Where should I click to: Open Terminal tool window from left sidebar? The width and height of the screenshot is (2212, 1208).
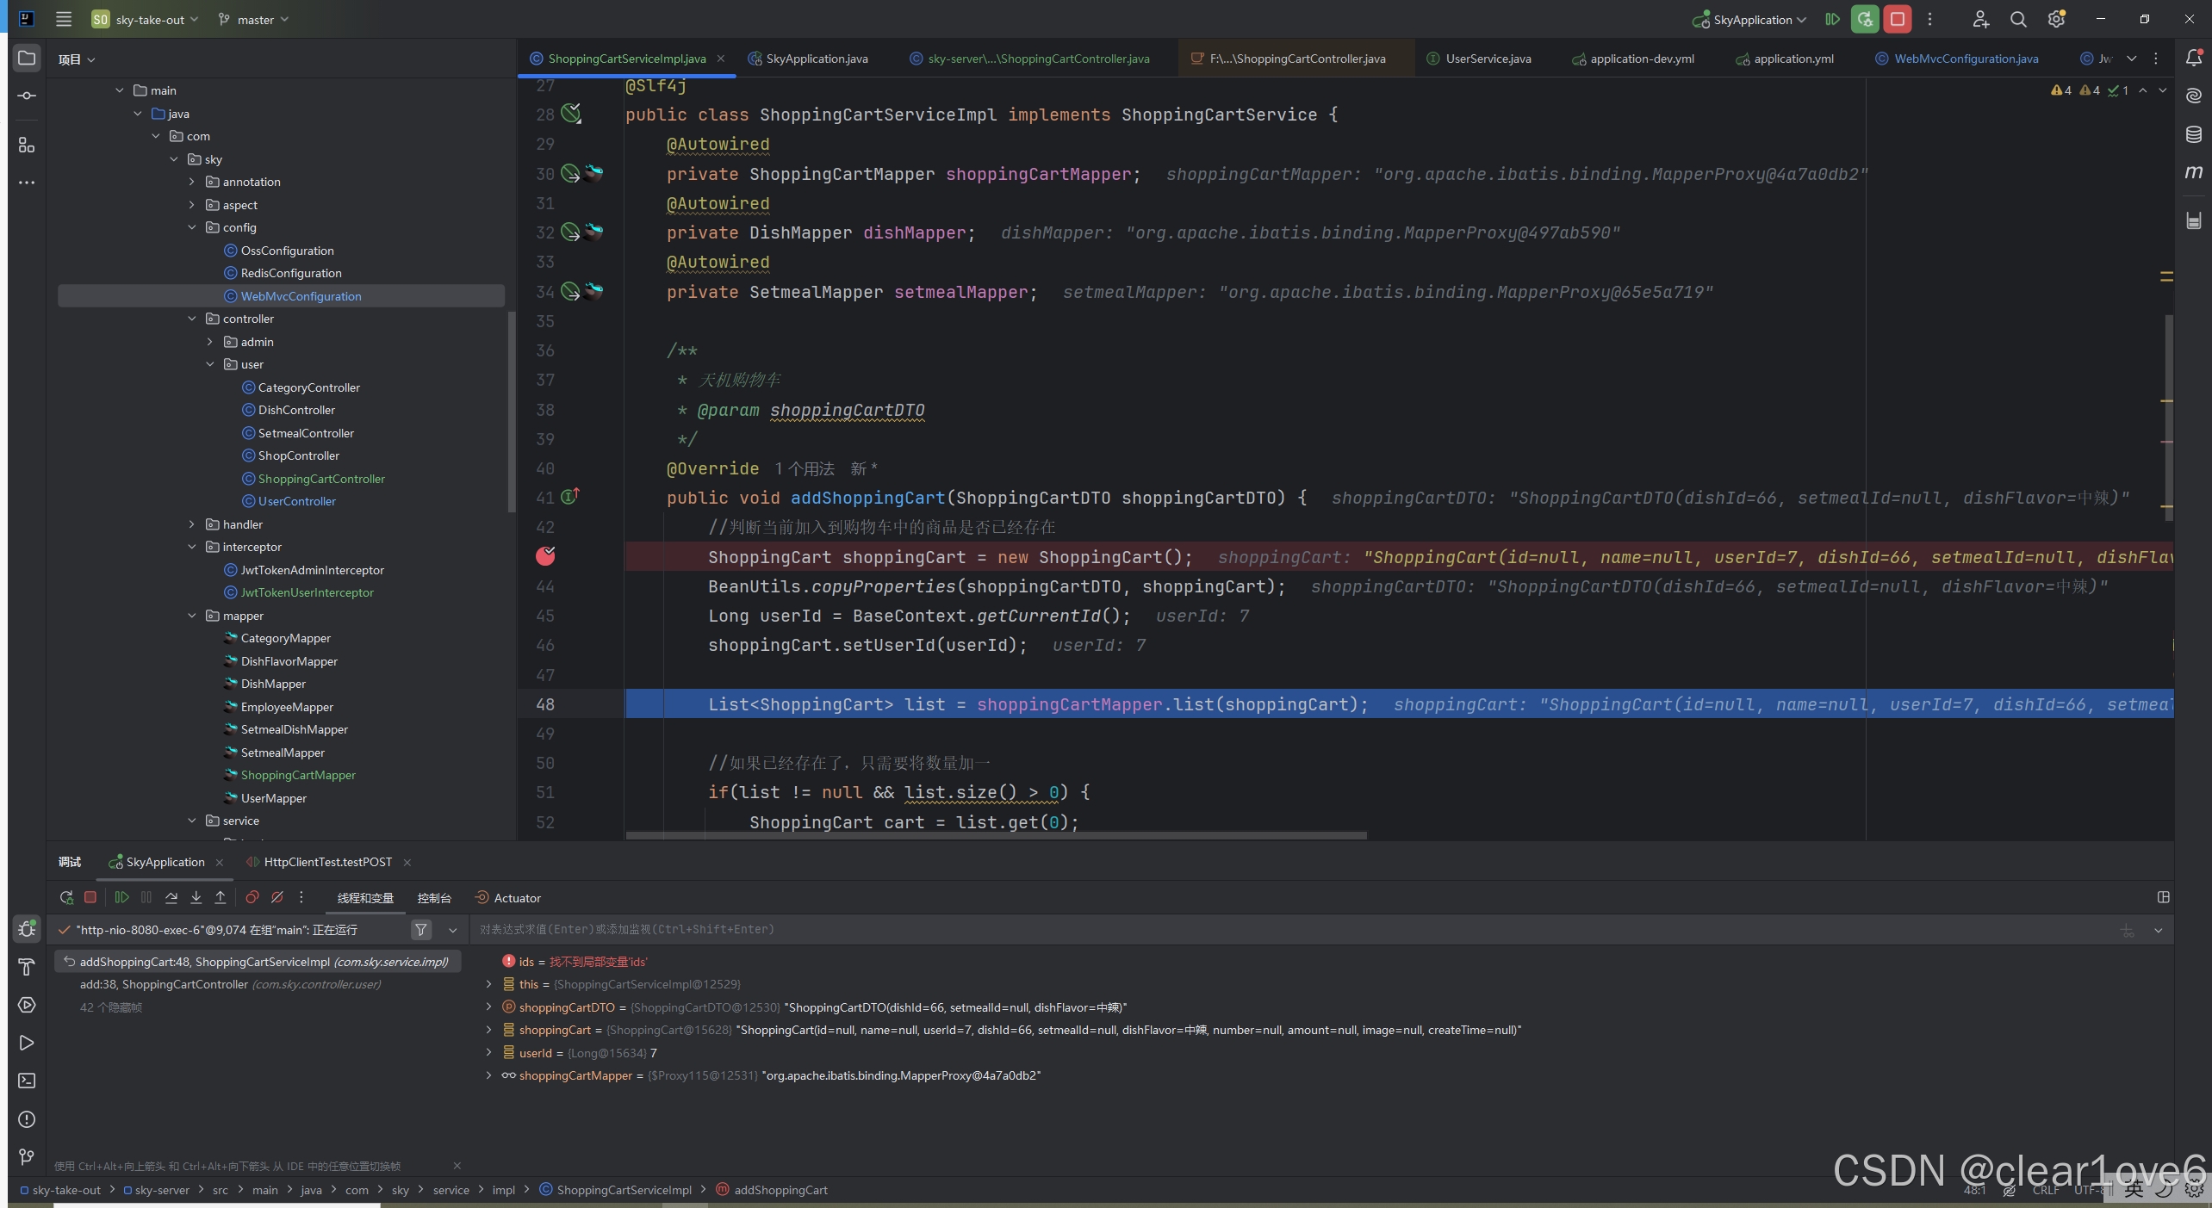[x=27, y=1081]
